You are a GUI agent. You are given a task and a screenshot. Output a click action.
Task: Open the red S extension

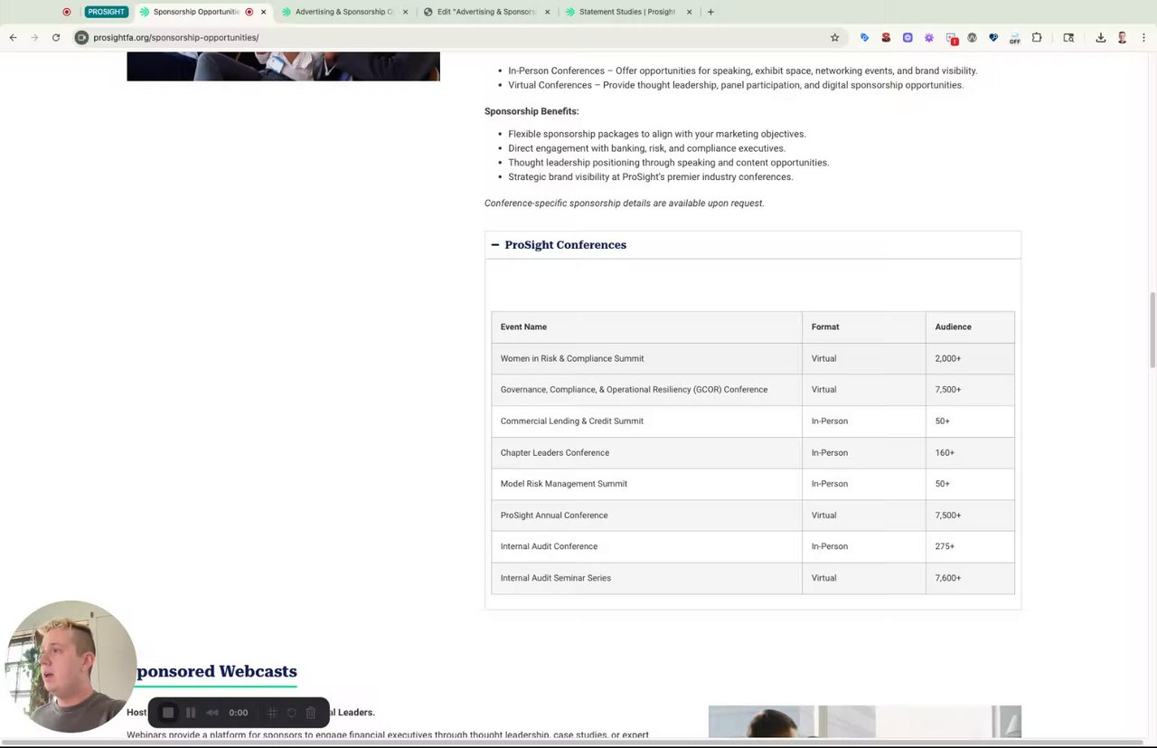coord(886,37)
